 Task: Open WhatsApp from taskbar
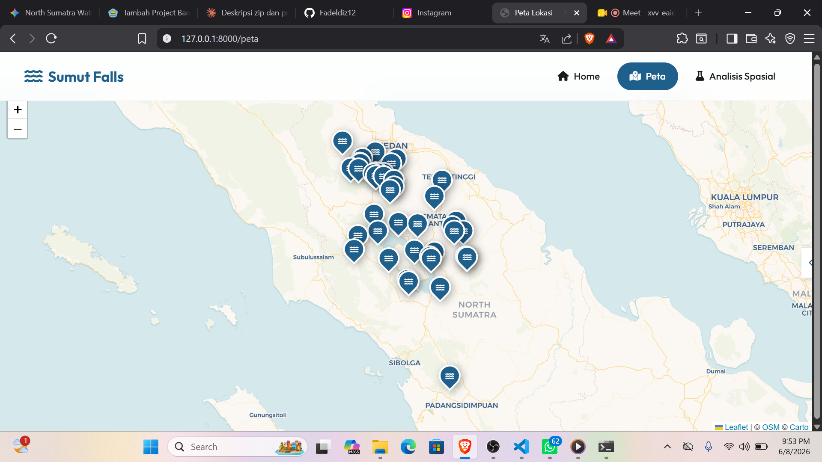tap(550, 447)
